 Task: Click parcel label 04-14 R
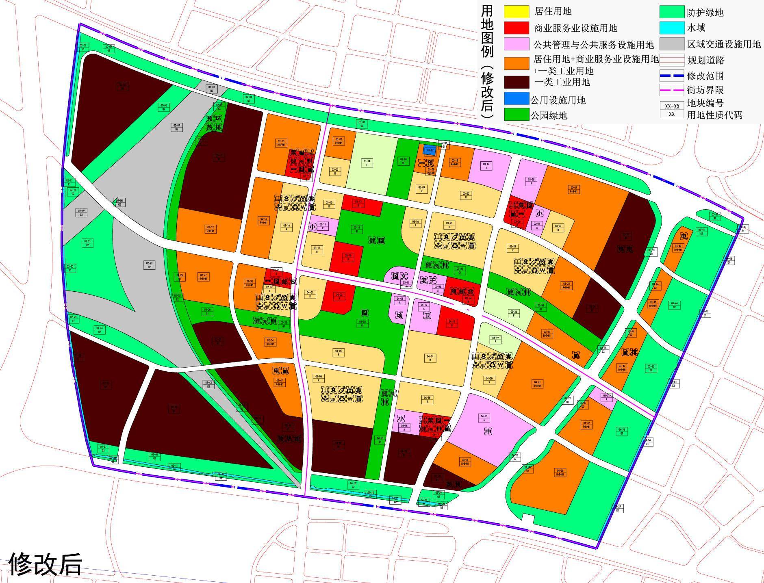point(430,358)
